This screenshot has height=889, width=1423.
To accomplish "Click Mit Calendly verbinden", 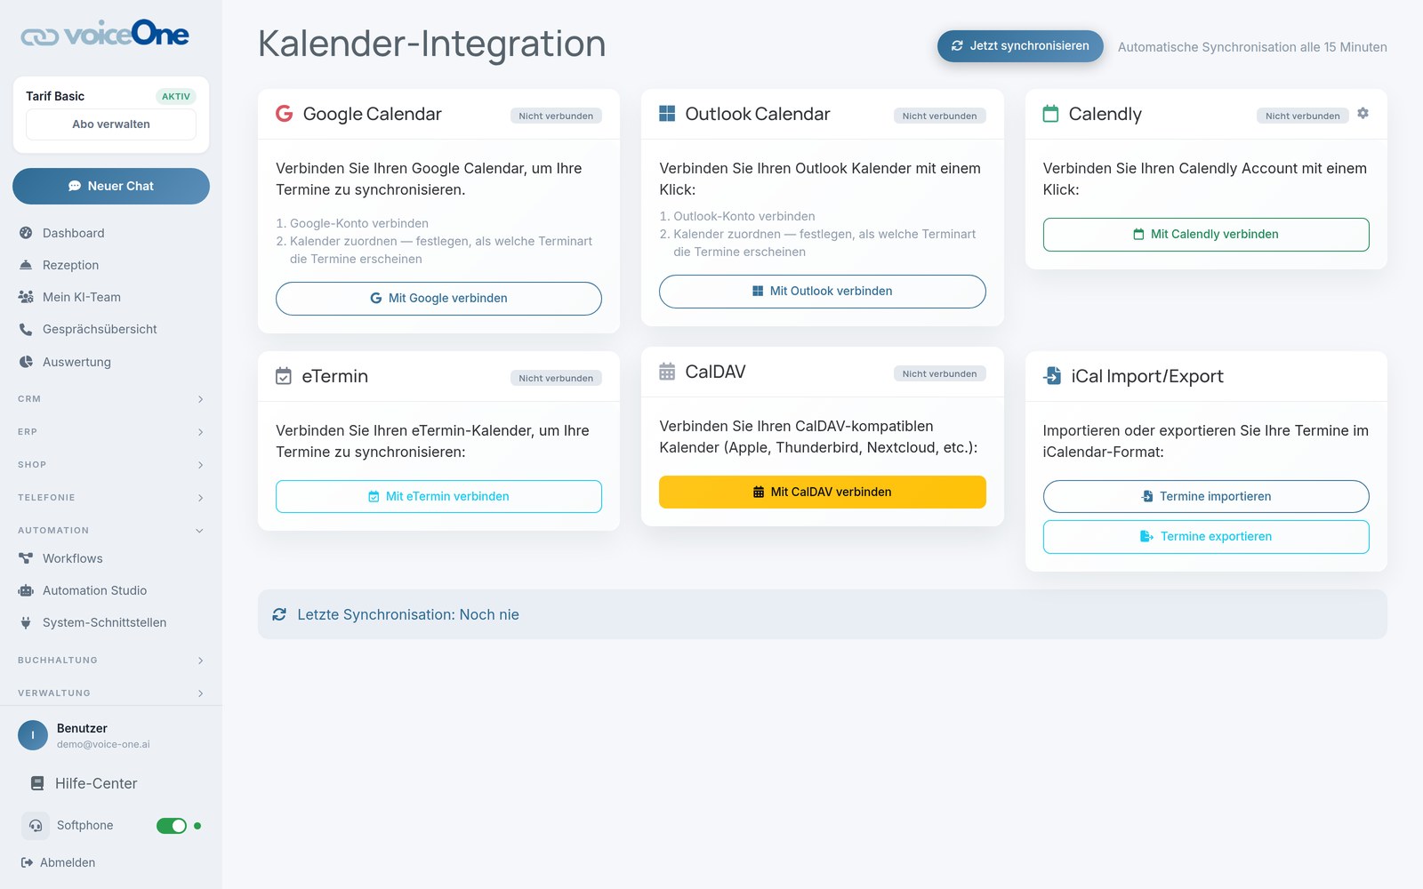I will [1206, 235].
